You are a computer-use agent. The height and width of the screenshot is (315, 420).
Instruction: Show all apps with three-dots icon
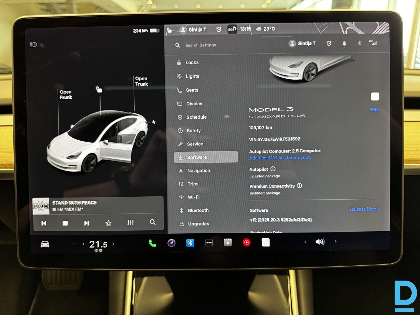209,243
